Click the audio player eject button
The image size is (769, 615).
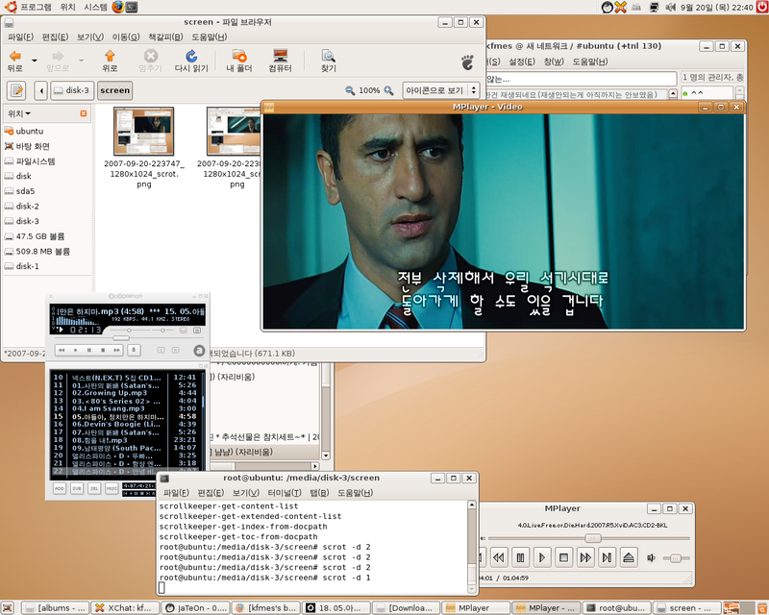click(x=134, y=350)
